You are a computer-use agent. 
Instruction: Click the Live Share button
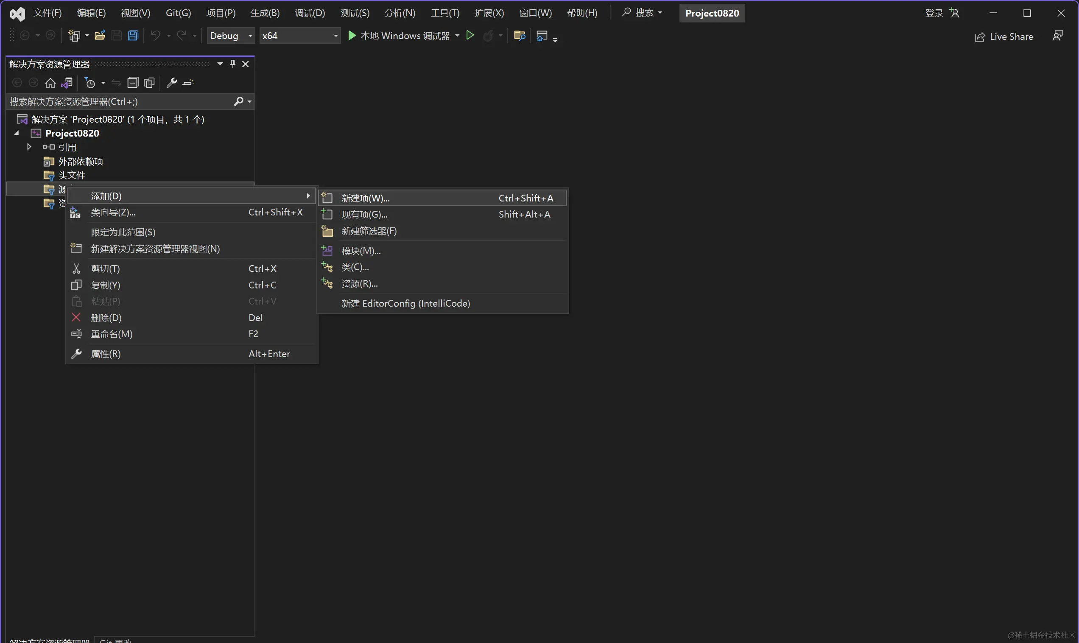pos(1004,36)
